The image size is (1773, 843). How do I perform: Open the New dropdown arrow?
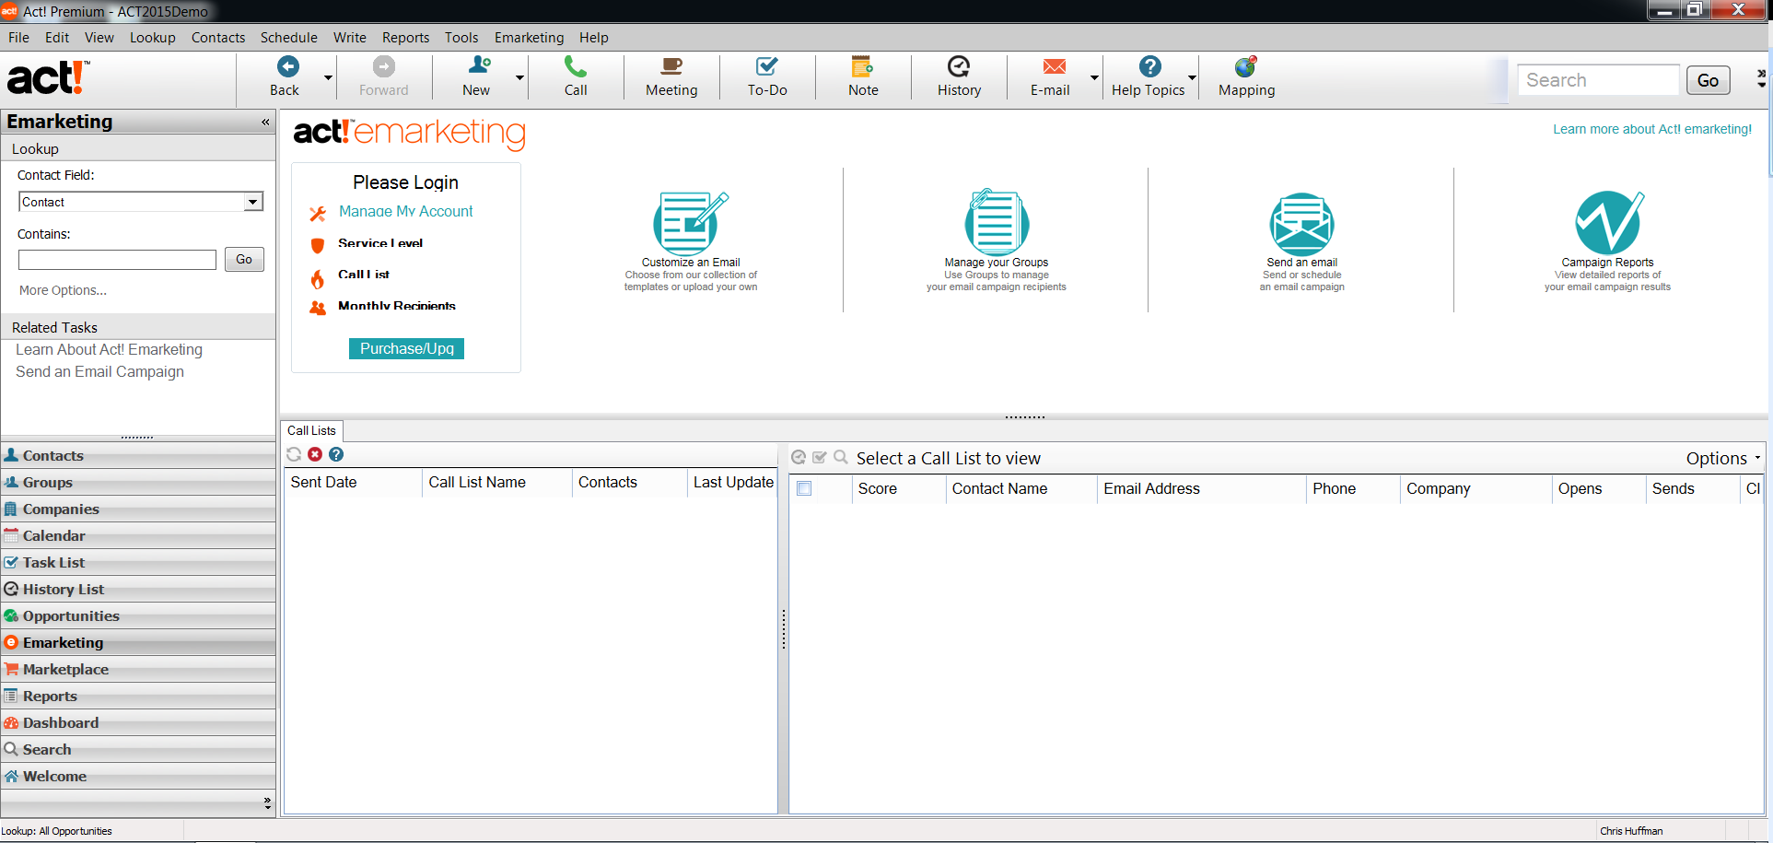(x=519, y=77)
